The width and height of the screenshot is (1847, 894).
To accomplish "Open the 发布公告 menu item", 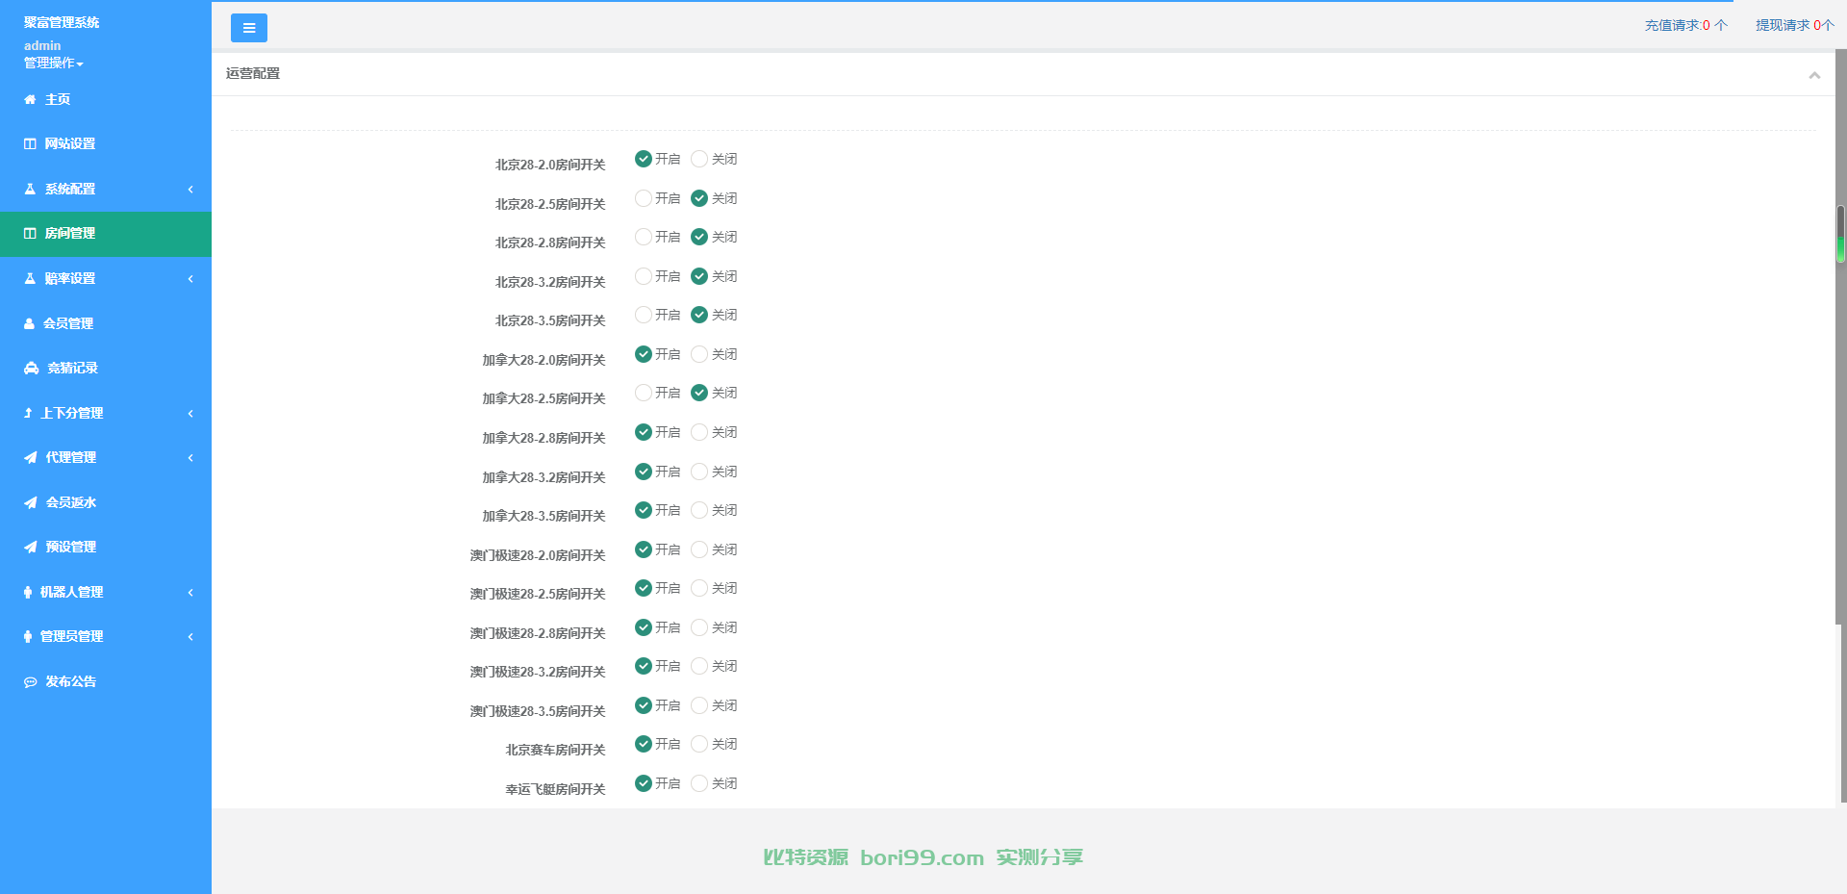I will coord(106,681).
